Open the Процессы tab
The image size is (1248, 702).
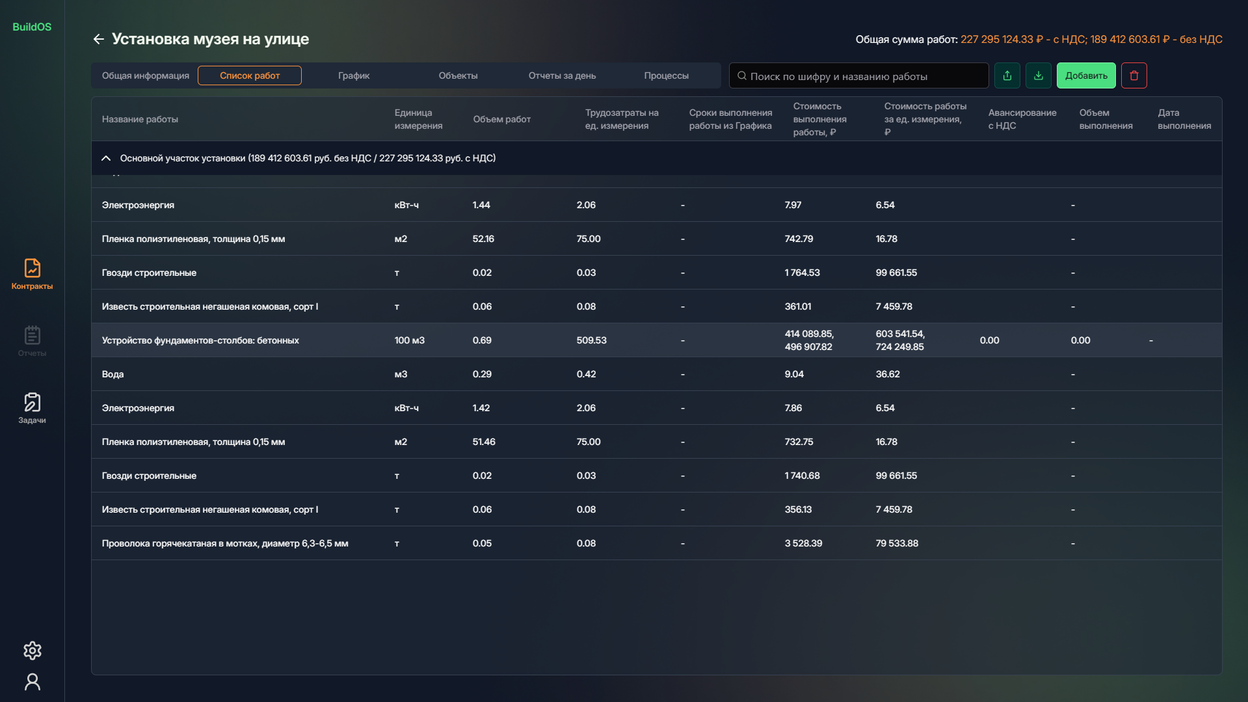click(x=666, y=75)
